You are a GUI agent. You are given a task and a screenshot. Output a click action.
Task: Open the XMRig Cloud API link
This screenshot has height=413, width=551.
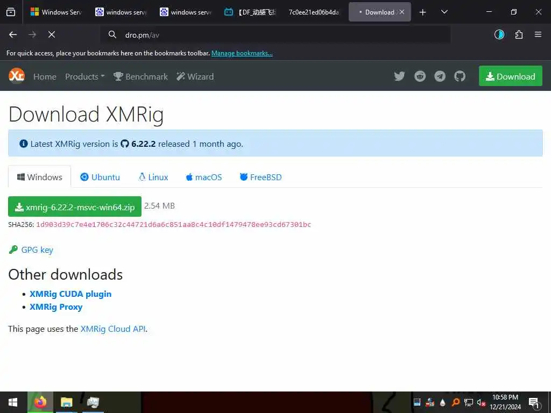tap(113, 329)
